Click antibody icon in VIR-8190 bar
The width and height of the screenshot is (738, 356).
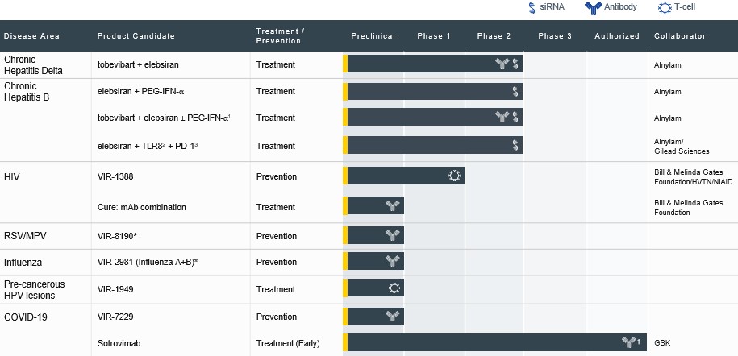[393, 235]
